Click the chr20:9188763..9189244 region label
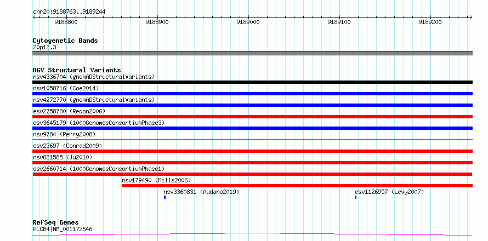Viewport: 488px width, 241px height. [x=69, y=12]
